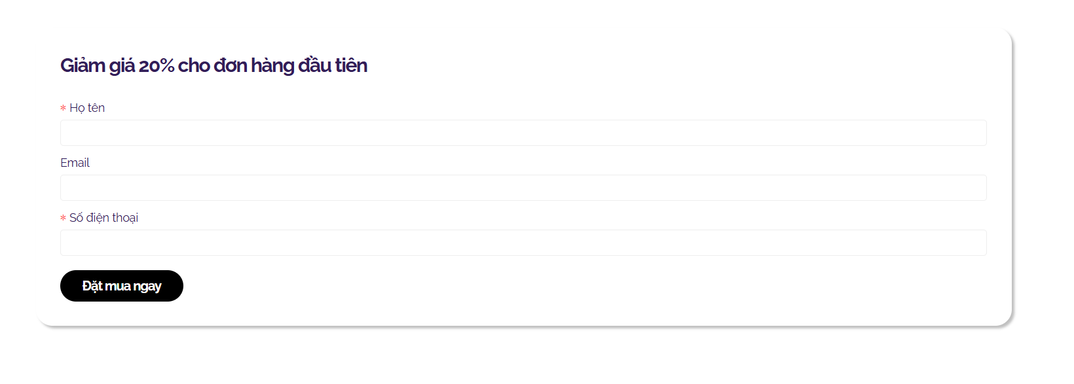Click the Họ tên input field
The image size is (1074, 384).
[523, 133]
